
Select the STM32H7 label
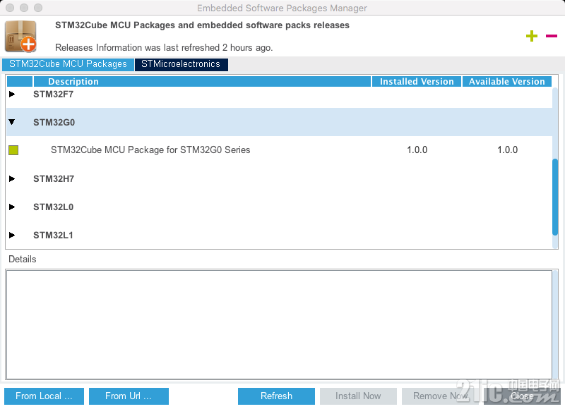pyautogui.click(x=54, y=179)
